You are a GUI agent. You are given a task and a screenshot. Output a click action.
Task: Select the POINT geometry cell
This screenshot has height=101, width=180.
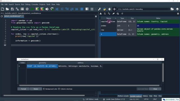click(x=42, y=66)
